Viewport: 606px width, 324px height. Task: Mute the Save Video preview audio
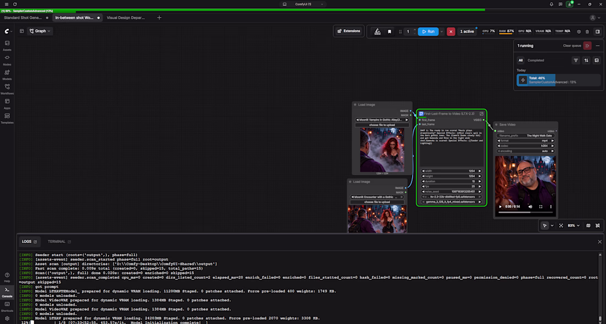(530, 207)
